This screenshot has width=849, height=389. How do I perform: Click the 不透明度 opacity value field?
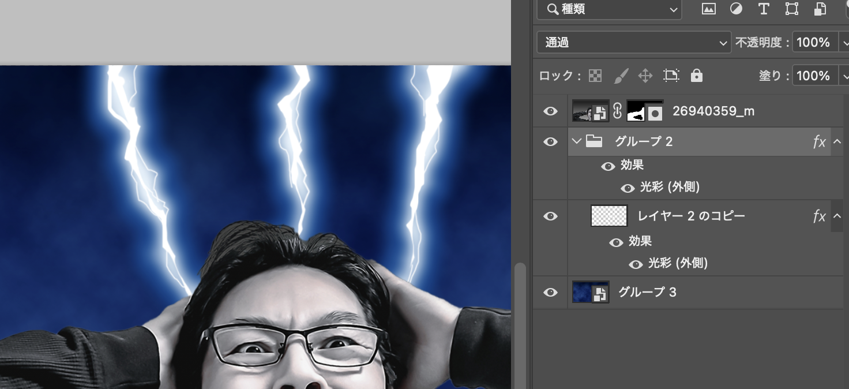tap(814, 43)
